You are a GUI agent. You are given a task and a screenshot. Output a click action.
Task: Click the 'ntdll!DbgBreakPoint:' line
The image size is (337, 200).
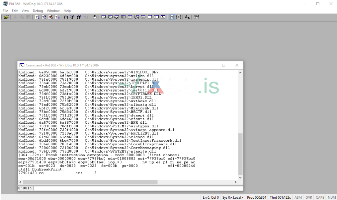click(41, 169)
